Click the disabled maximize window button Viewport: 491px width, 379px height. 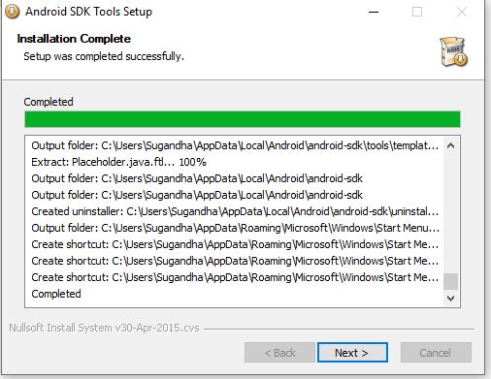coord(417,12)
